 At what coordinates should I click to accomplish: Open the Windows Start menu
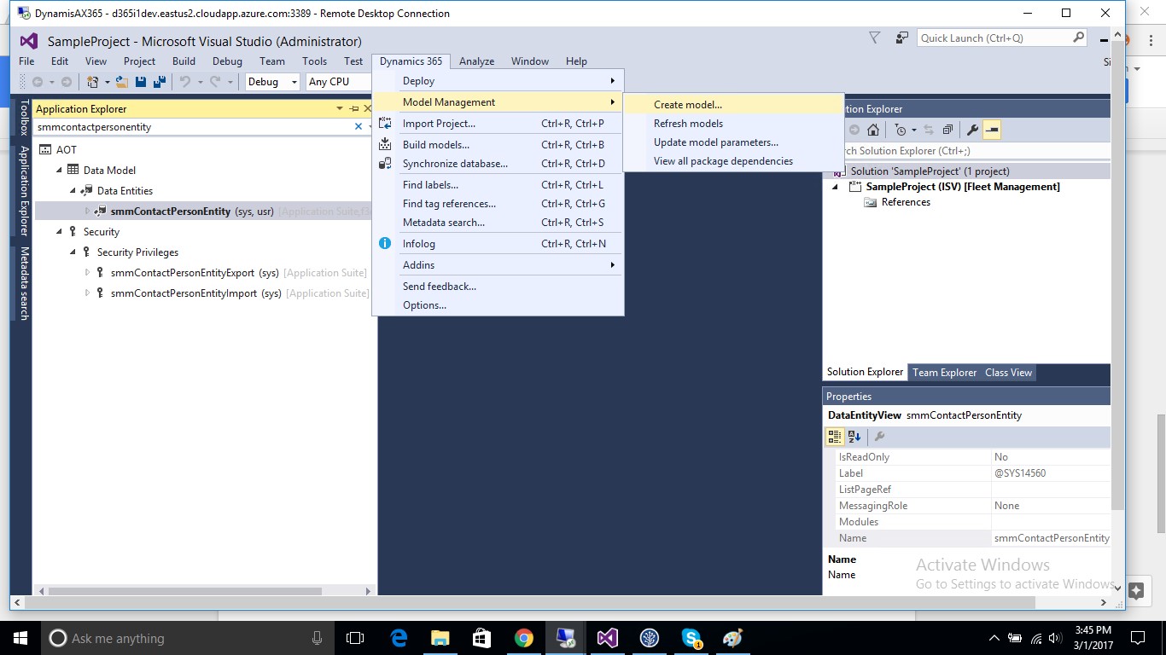[x=20, y=638]
